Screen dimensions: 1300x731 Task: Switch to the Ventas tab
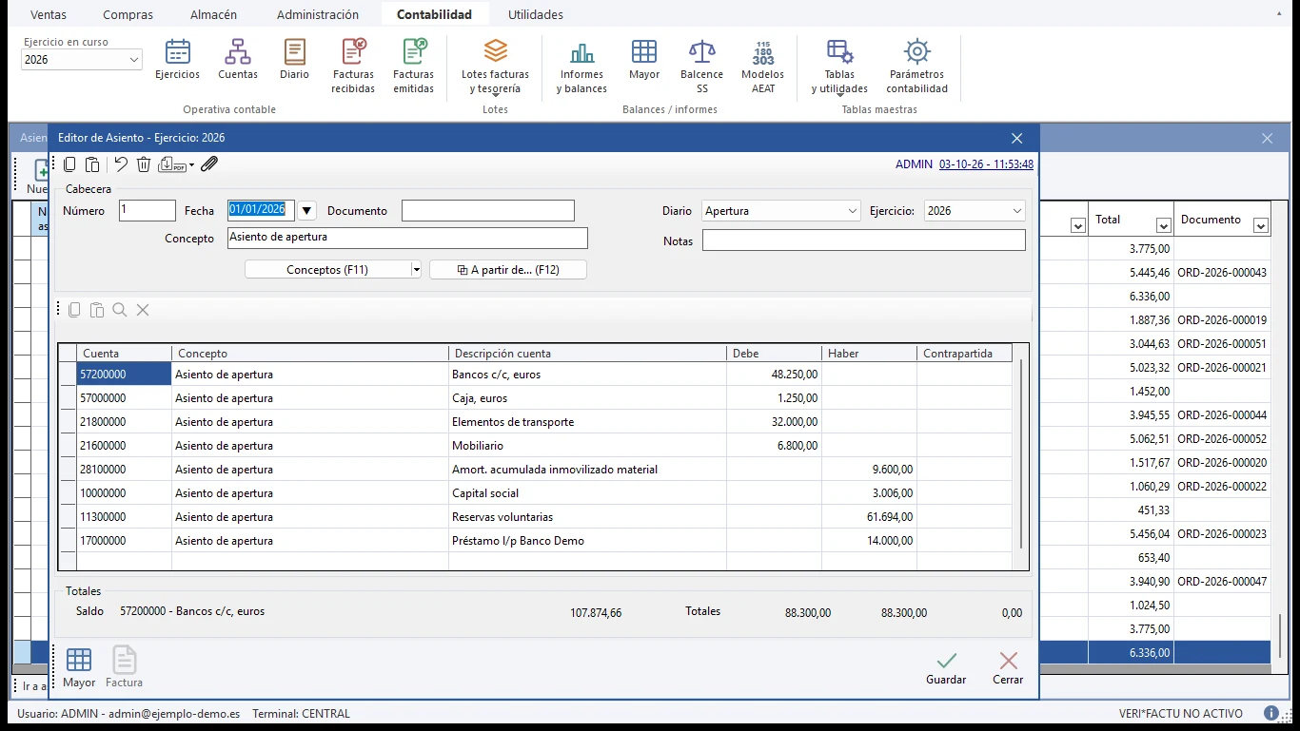(49, 14)
